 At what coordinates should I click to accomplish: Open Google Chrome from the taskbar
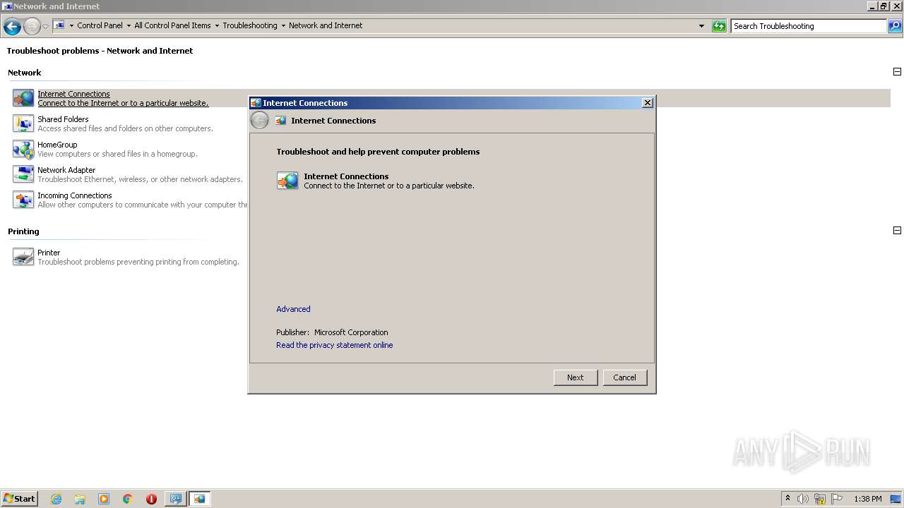(128, 499)
